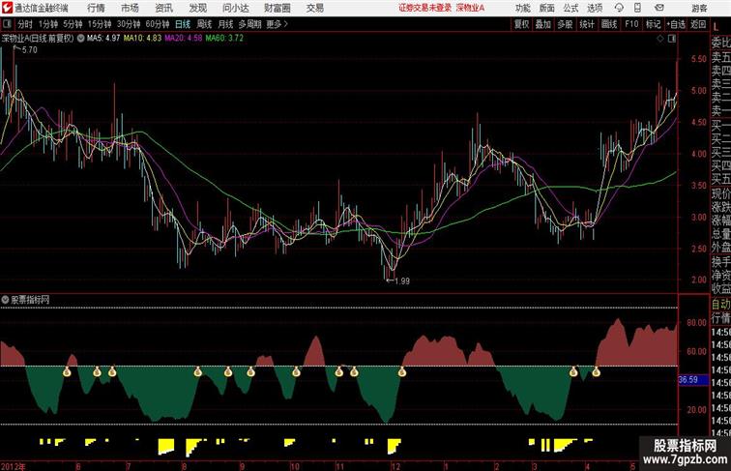The image size is (731, 471).
Task: Click the 统计 toolbar button
Action: [x=587, y=24]
